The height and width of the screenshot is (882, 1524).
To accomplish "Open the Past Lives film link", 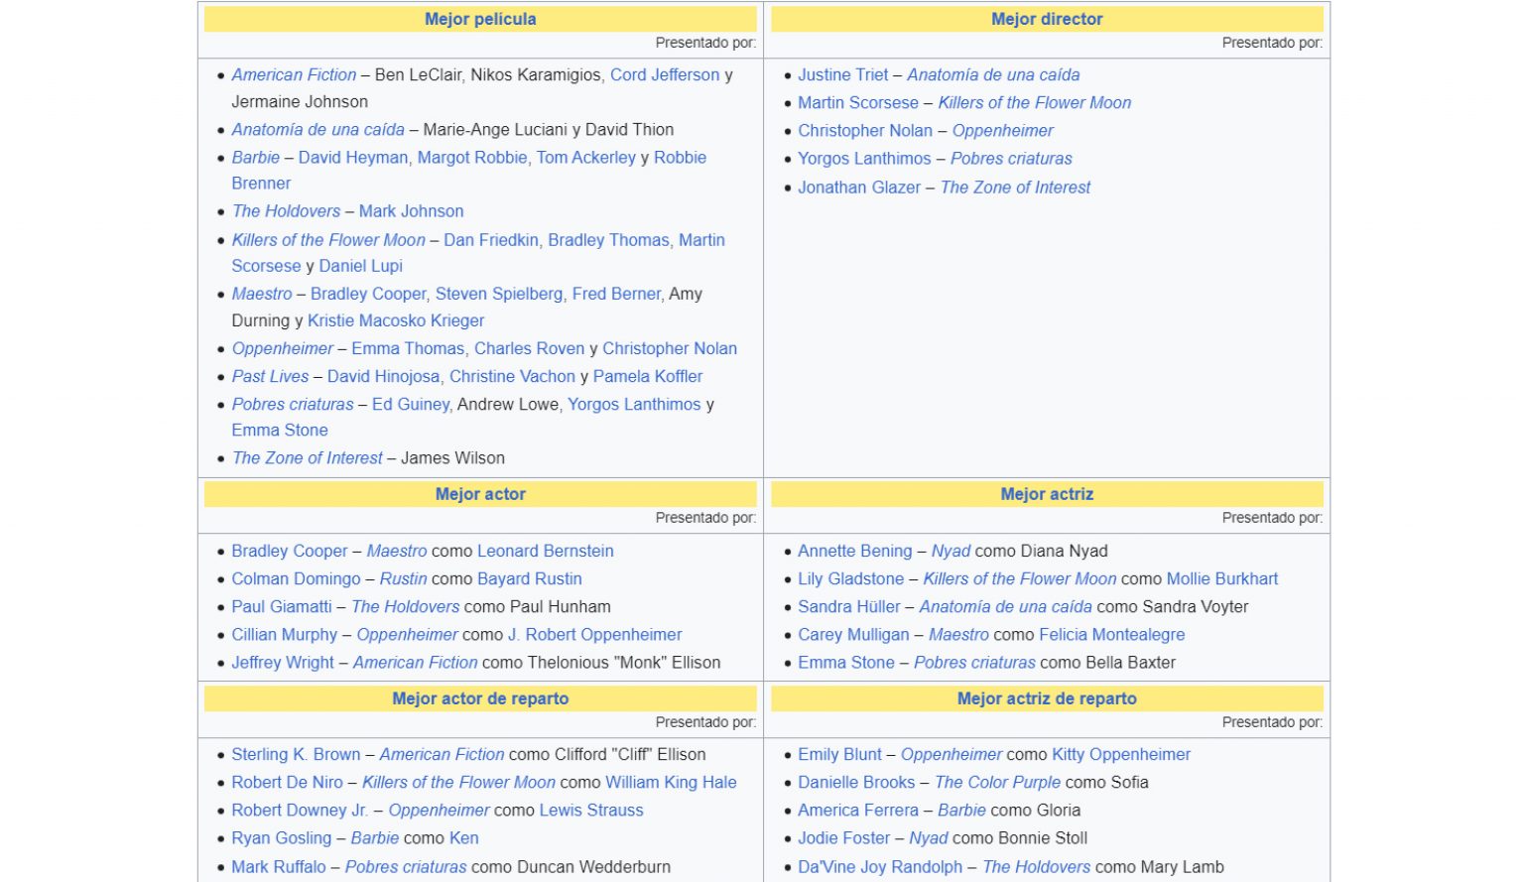I will (270, 376).
